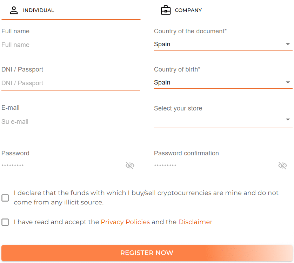Click the REGISTER NOW button

click(x=147, y=253)
